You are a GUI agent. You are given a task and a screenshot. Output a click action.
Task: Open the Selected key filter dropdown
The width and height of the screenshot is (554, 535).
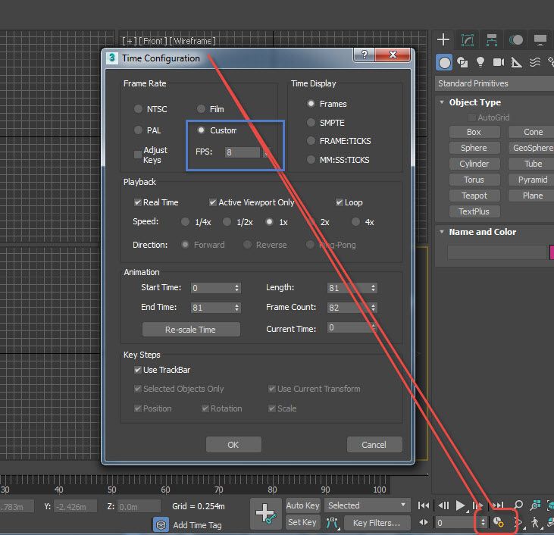(x=367, y=505)
